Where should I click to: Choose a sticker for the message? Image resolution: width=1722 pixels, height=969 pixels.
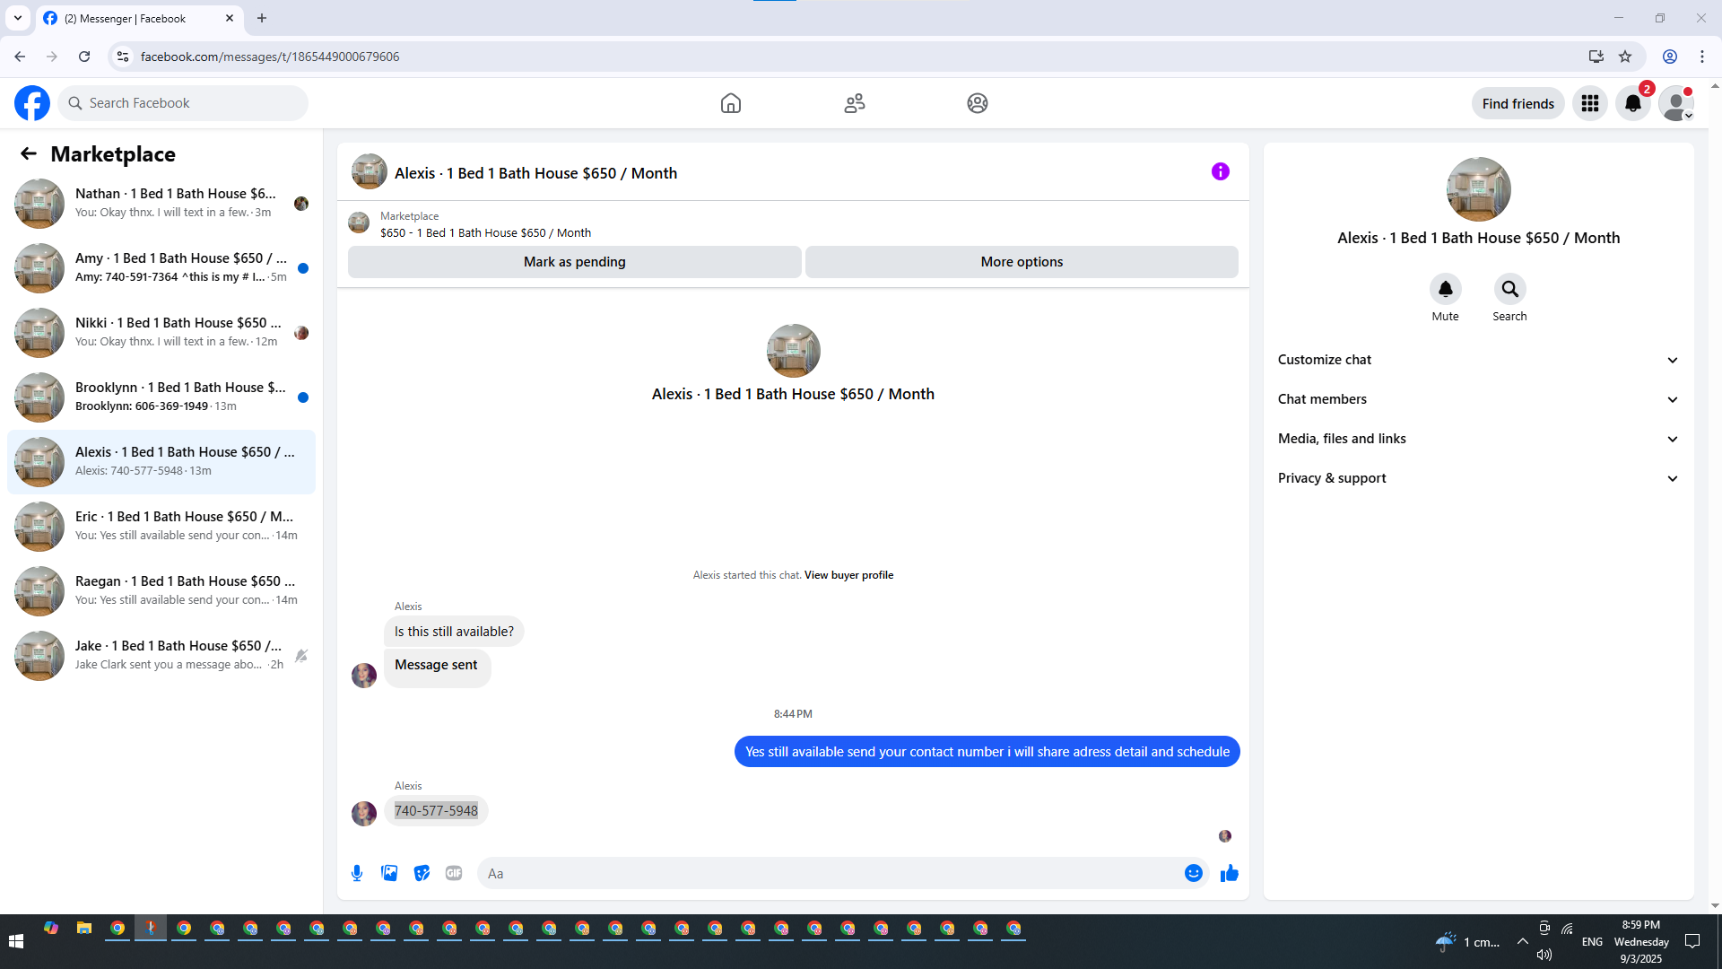pyautogui.click(x=422, y=873)
